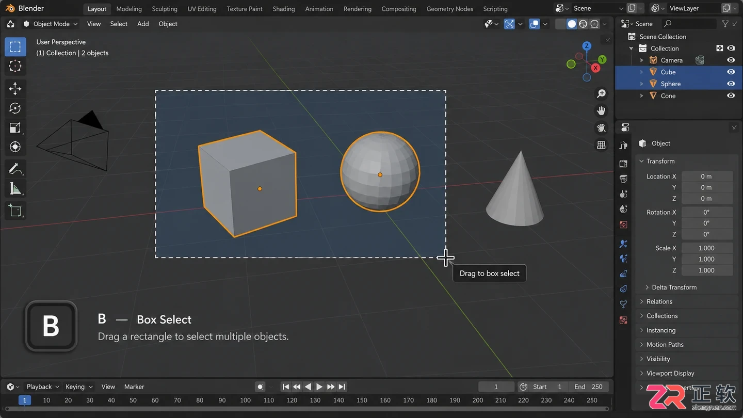Click the pan hand viewport icon
The width and height of the screenshot is (743, 418).
point(601,110)
